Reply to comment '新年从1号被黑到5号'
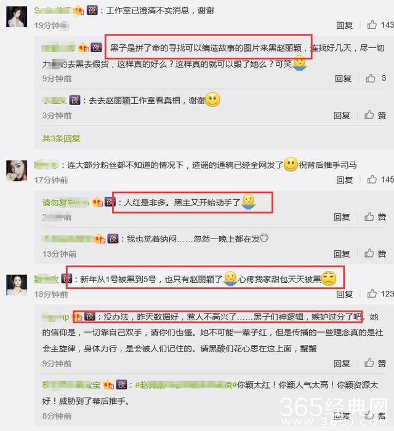The width and height of the screenshot is (394, 431). tap(344, 294)
